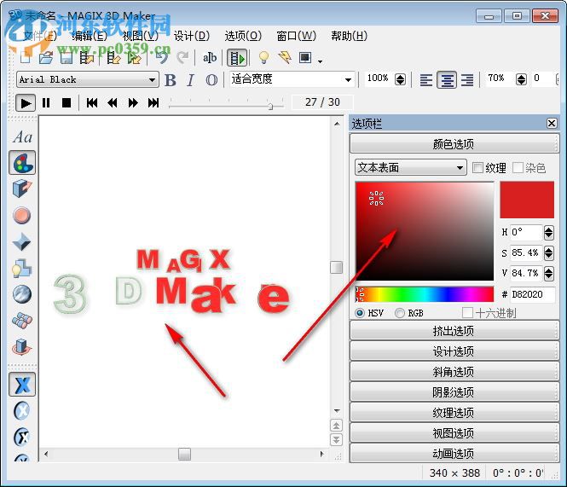Click the lightning bolt icon in toolbar

coord(285,57)
